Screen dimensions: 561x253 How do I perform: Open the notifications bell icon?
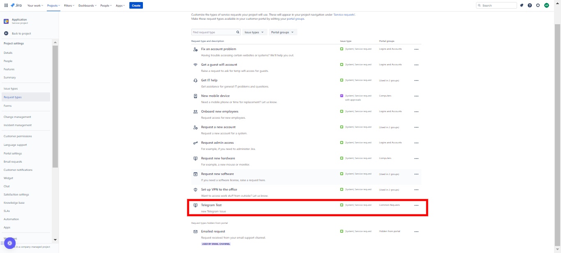(522, 5)
